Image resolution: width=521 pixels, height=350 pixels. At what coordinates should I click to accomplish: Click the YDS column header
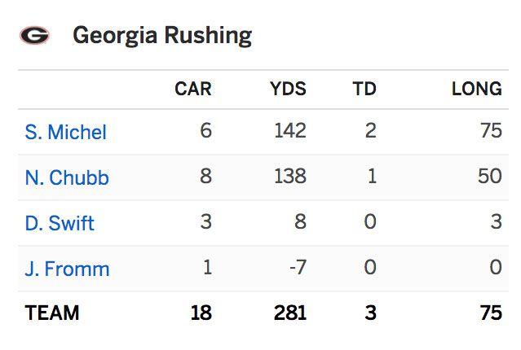[288, 90]
